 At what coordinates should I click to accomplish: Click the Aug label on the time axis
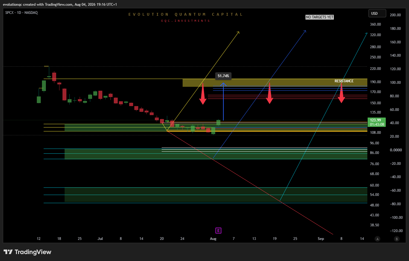213,239
